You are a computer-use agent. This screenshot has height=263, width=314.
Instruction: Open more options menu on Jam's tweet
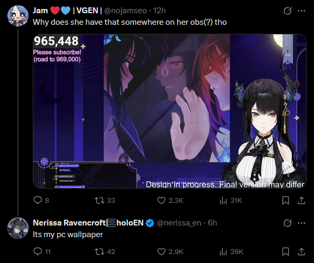coord(302,11)
